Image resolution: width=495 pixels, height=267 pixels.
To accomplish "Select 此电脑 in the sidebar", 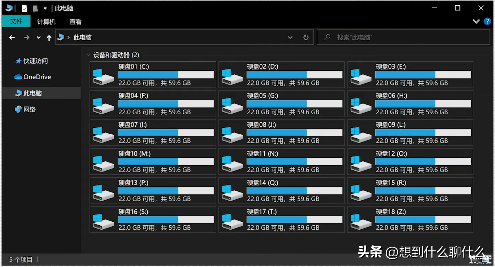I will pyautogui.click(x=41, y=93).
